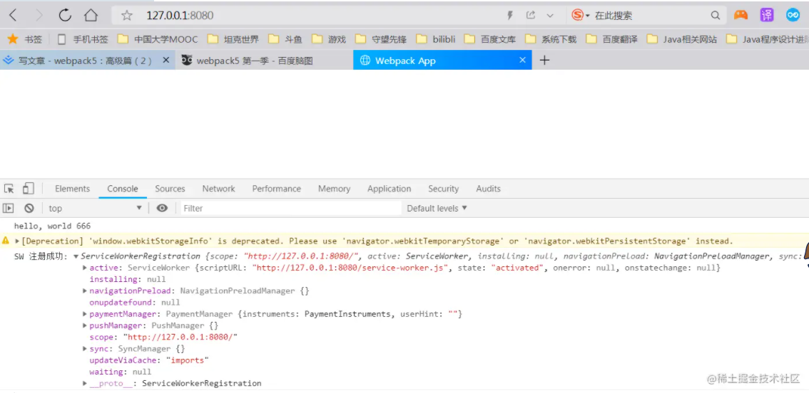Open a new tab with plus button
The width and height of the screenshot is (809, 393).
[x=544, y=61]
